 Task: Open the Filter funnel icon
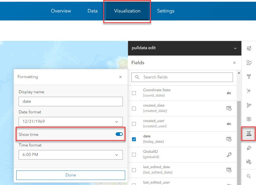click(249, 77)
